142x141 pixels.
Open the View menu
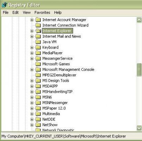point(27,12)
